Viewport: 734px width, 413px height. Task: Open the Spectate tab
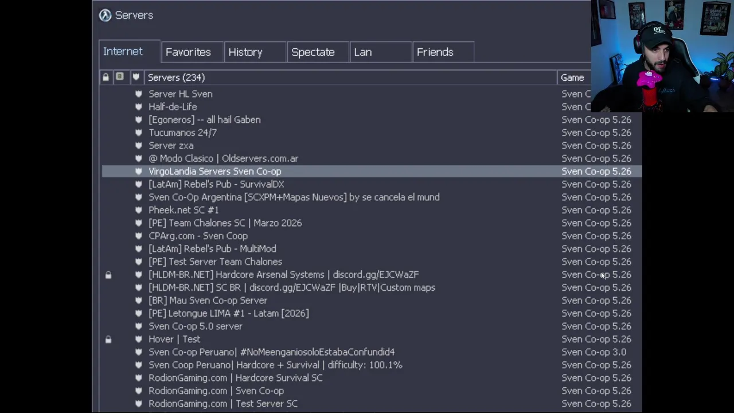pos(313,52)
